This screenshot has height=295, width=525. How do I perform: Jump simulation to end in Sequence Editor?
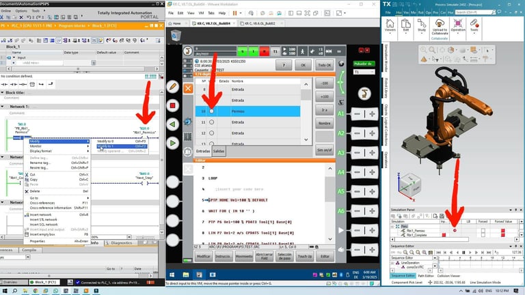click(489, 253)
